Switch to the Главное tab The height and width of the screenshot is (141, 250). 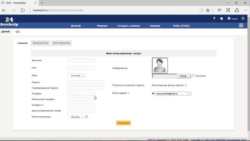click(x=23, y=43)
